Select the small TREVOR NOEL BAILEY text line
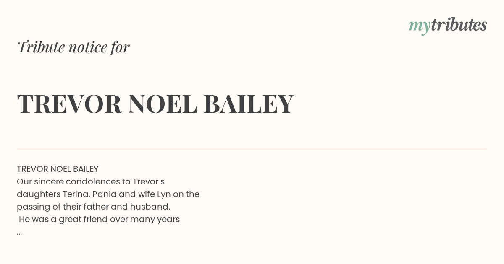Image resolution: width=504 pixels, height=264 pixels. coord(58,169)
